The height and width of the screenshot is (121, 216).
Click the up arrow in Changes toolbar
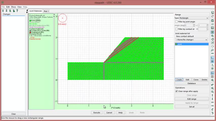(x=3, y=11)
